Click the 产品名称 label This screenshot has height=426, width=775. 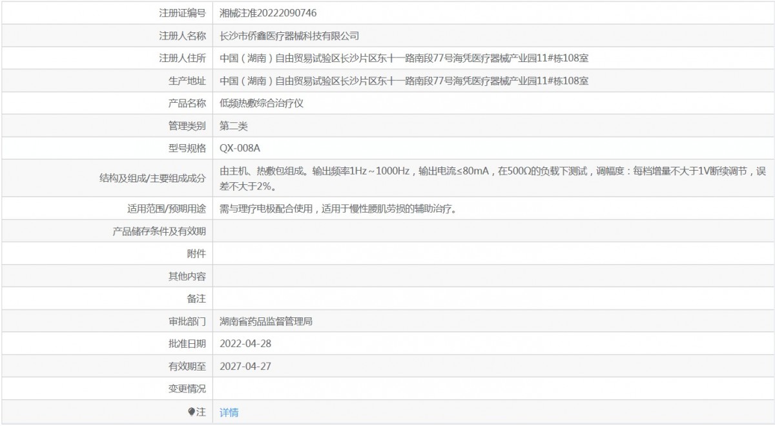[187, 103]
